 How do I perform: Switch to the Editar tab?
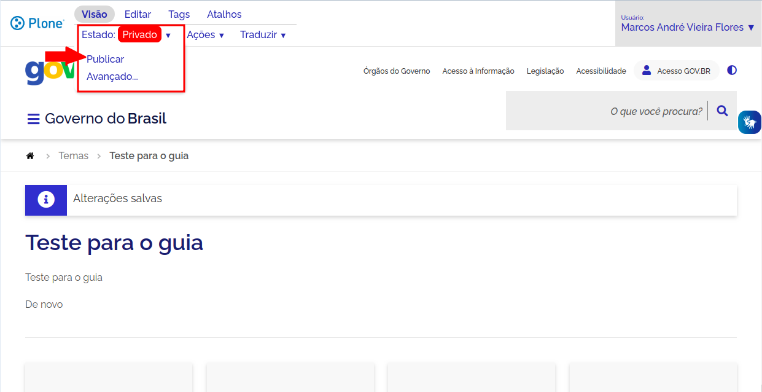(138, 14)
